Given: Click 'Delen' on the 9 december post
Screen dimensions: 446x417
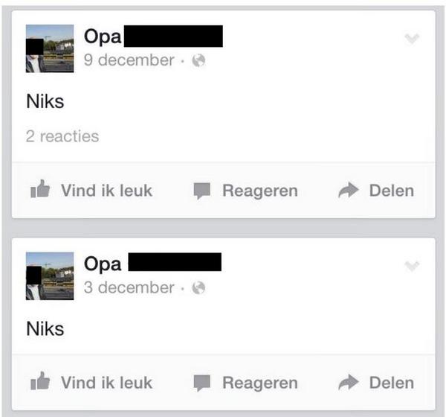Looking at the screenshot, I should pos(392,191).
